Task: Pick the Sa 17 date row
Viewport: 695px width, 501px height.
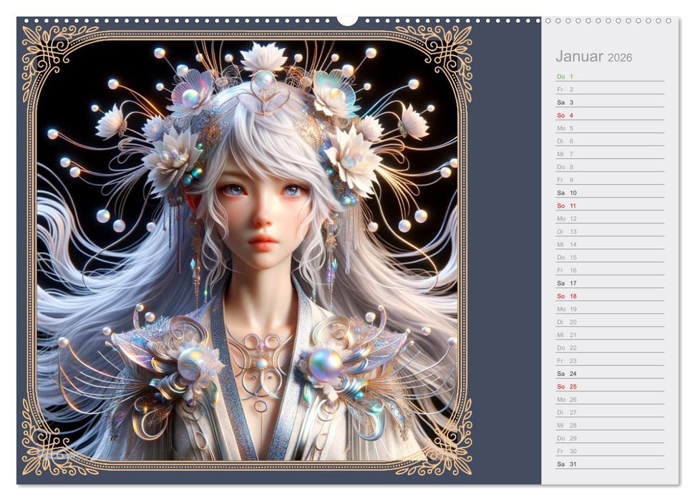Action: [x=610, y=283]
